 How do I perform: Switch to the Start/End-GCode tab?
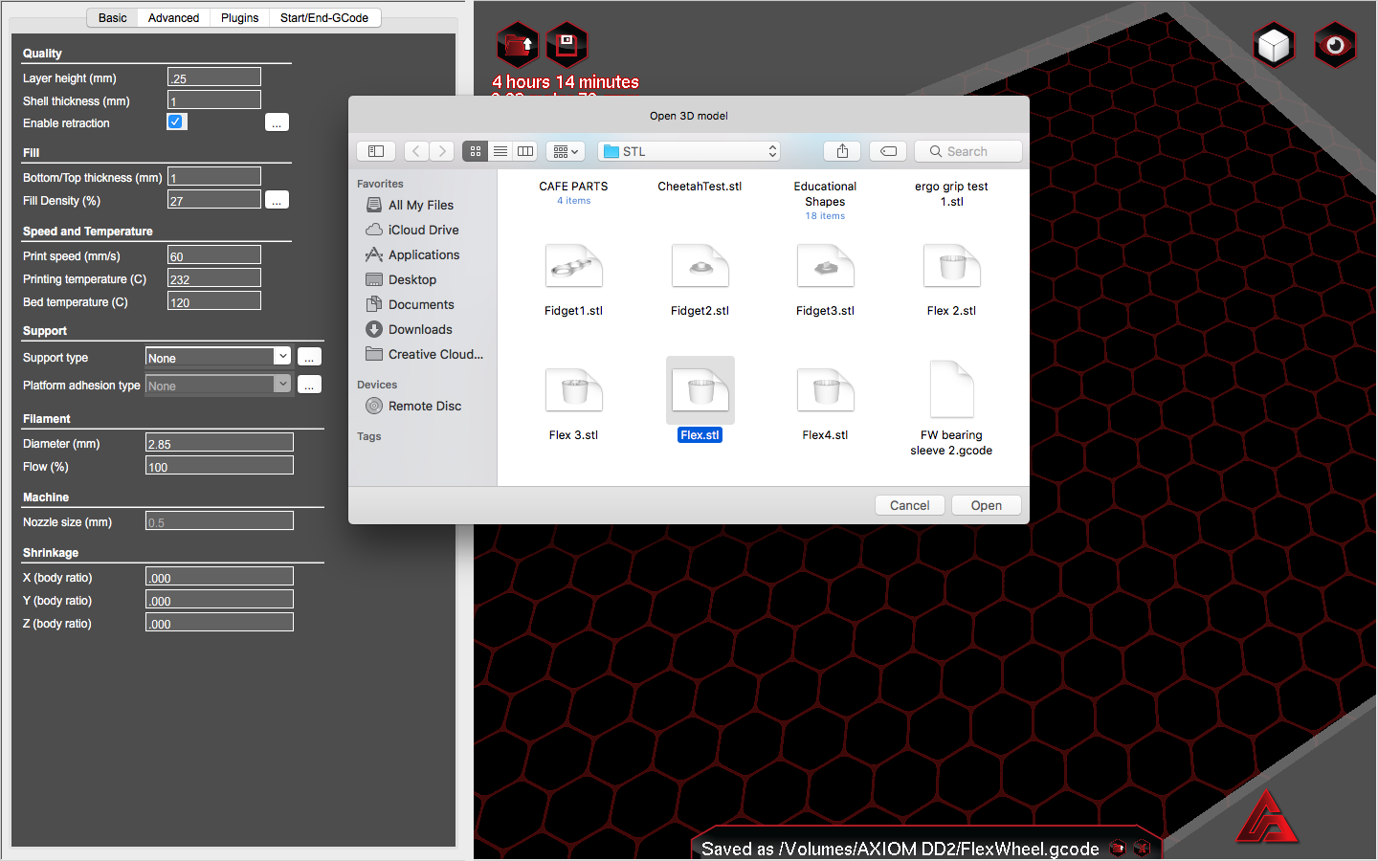[x=324, y=17]
